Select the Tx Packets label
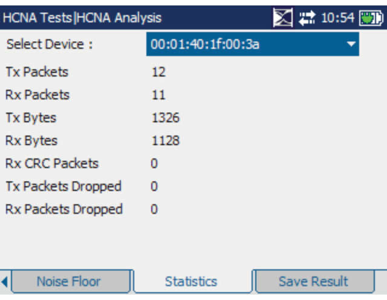387x300 pixels. point(37,72)
